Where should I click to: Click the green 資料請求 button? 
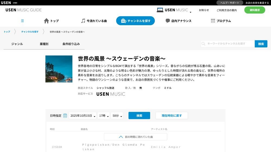coord(254,10)
